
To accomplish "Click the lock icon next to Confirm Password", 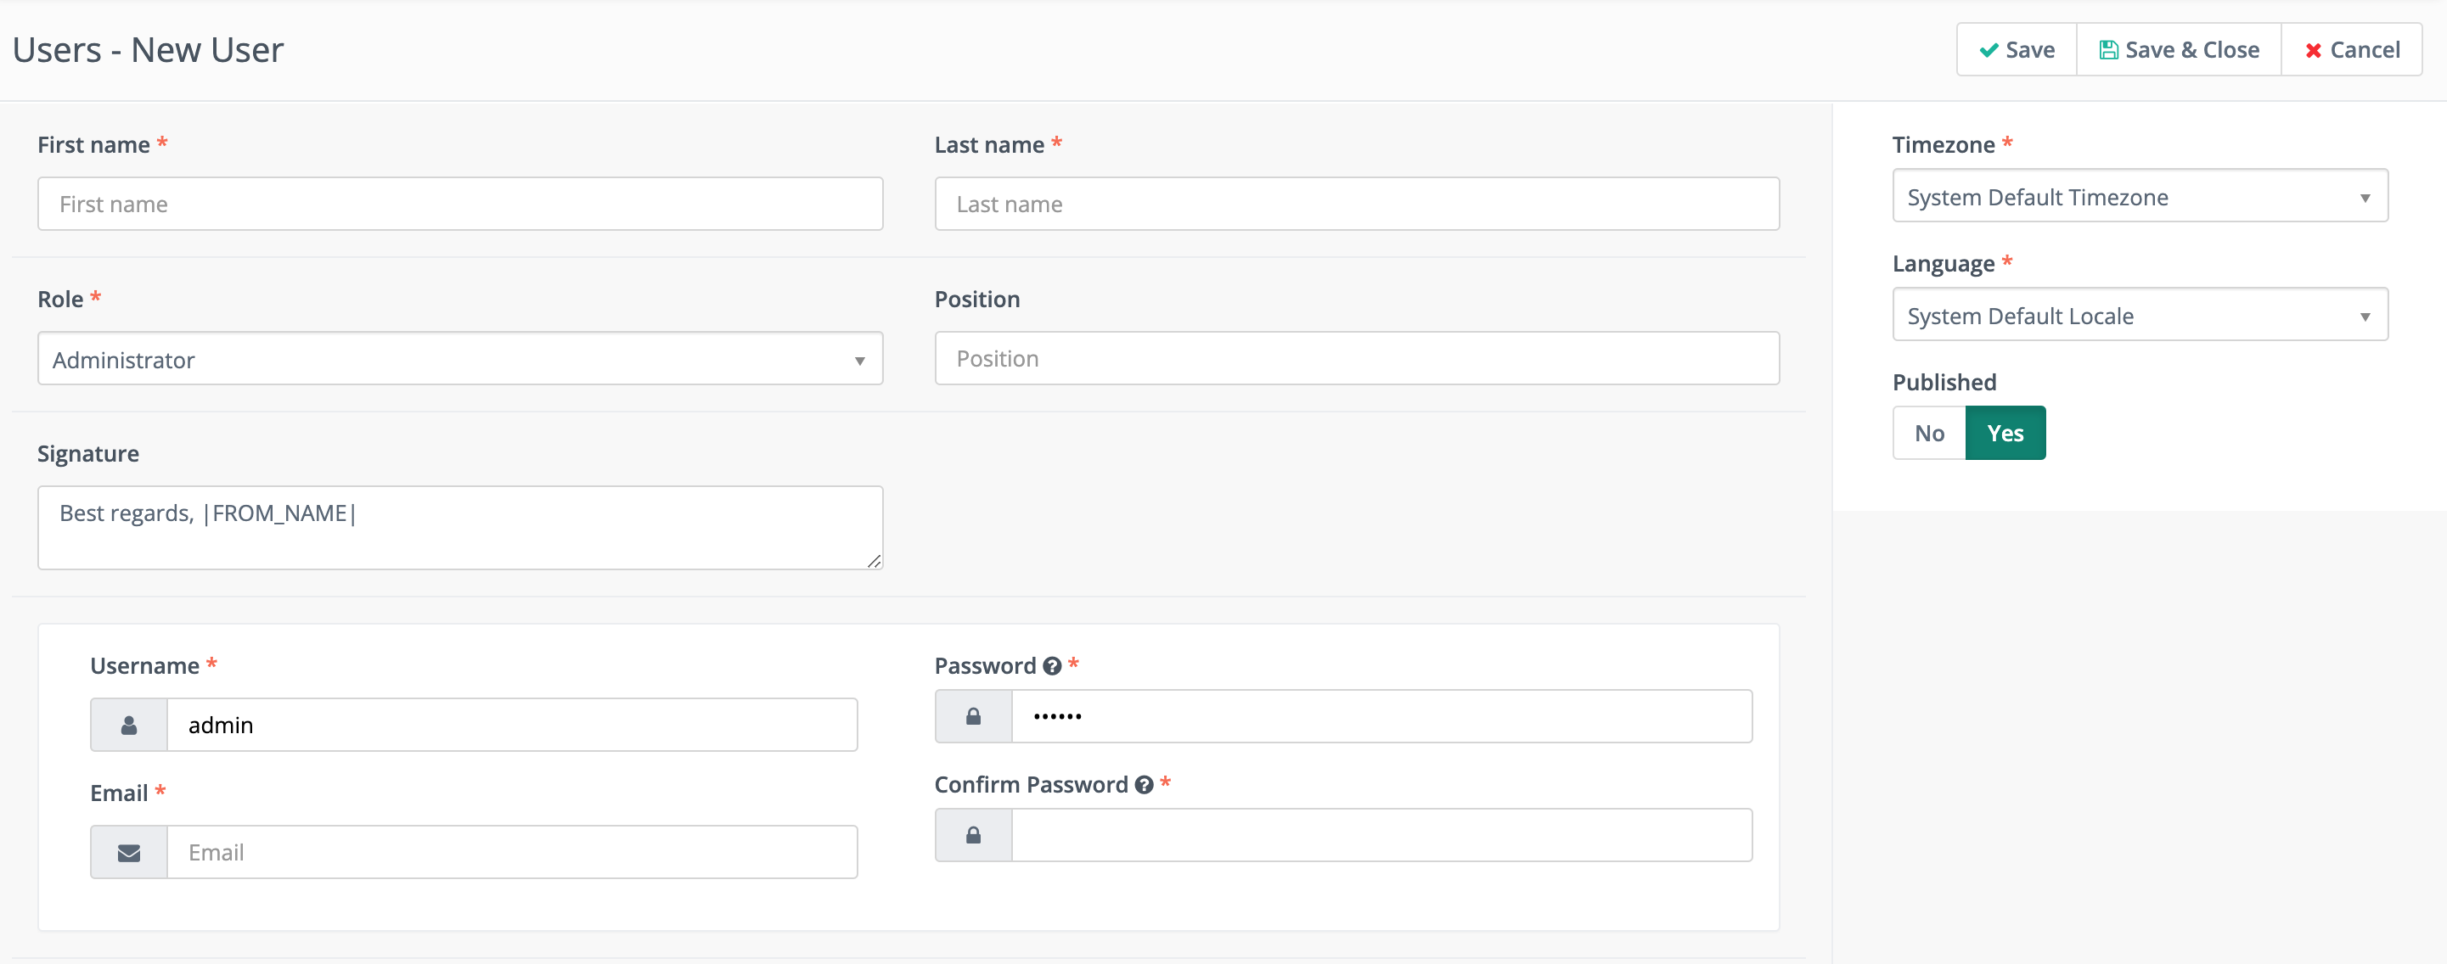I will click(973, 835).
